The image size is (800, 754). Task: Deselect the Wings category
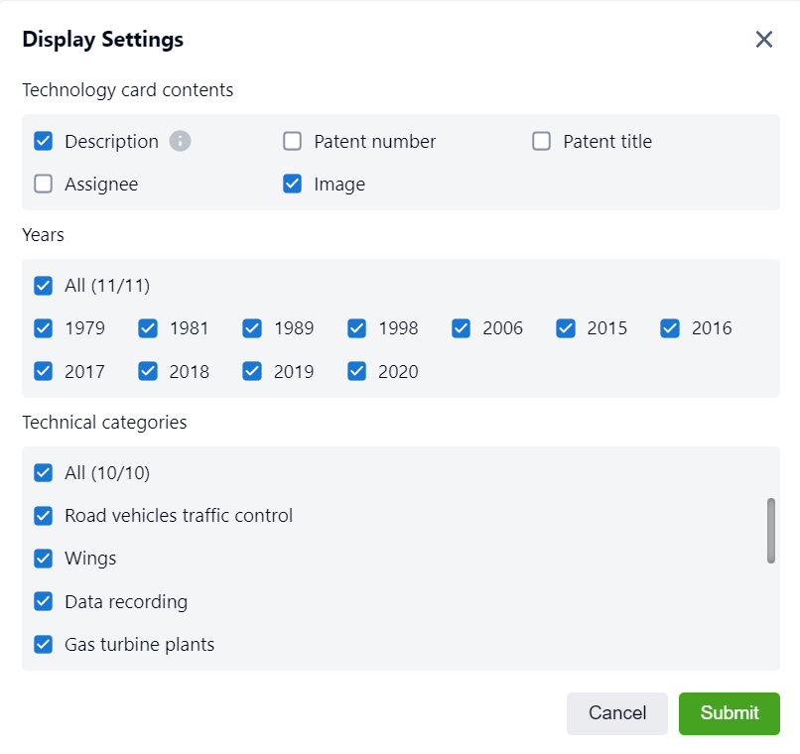click(44, 559)
